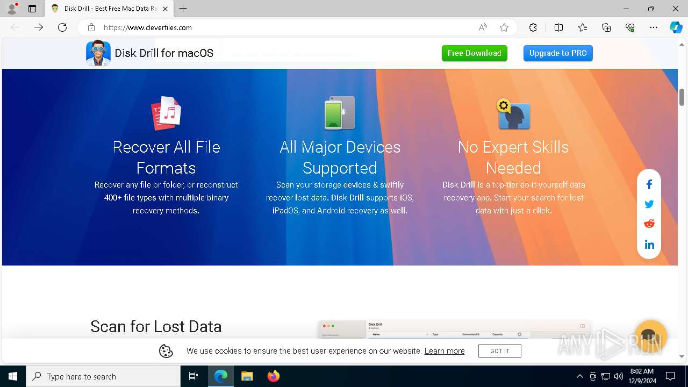Click the page vertical scrollbar thumb
Viewport: 688px width, 387px height.
682,97
